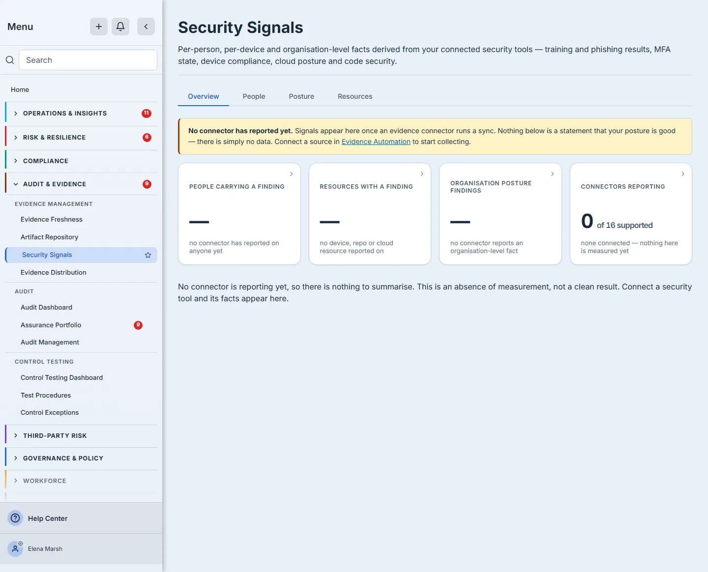Open Control Exceptions page

(50, 413)
